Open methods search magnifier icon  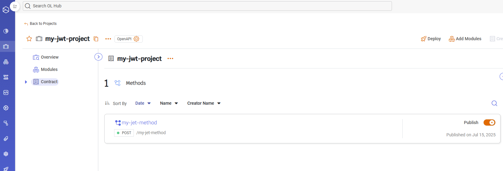coord(494,103)
